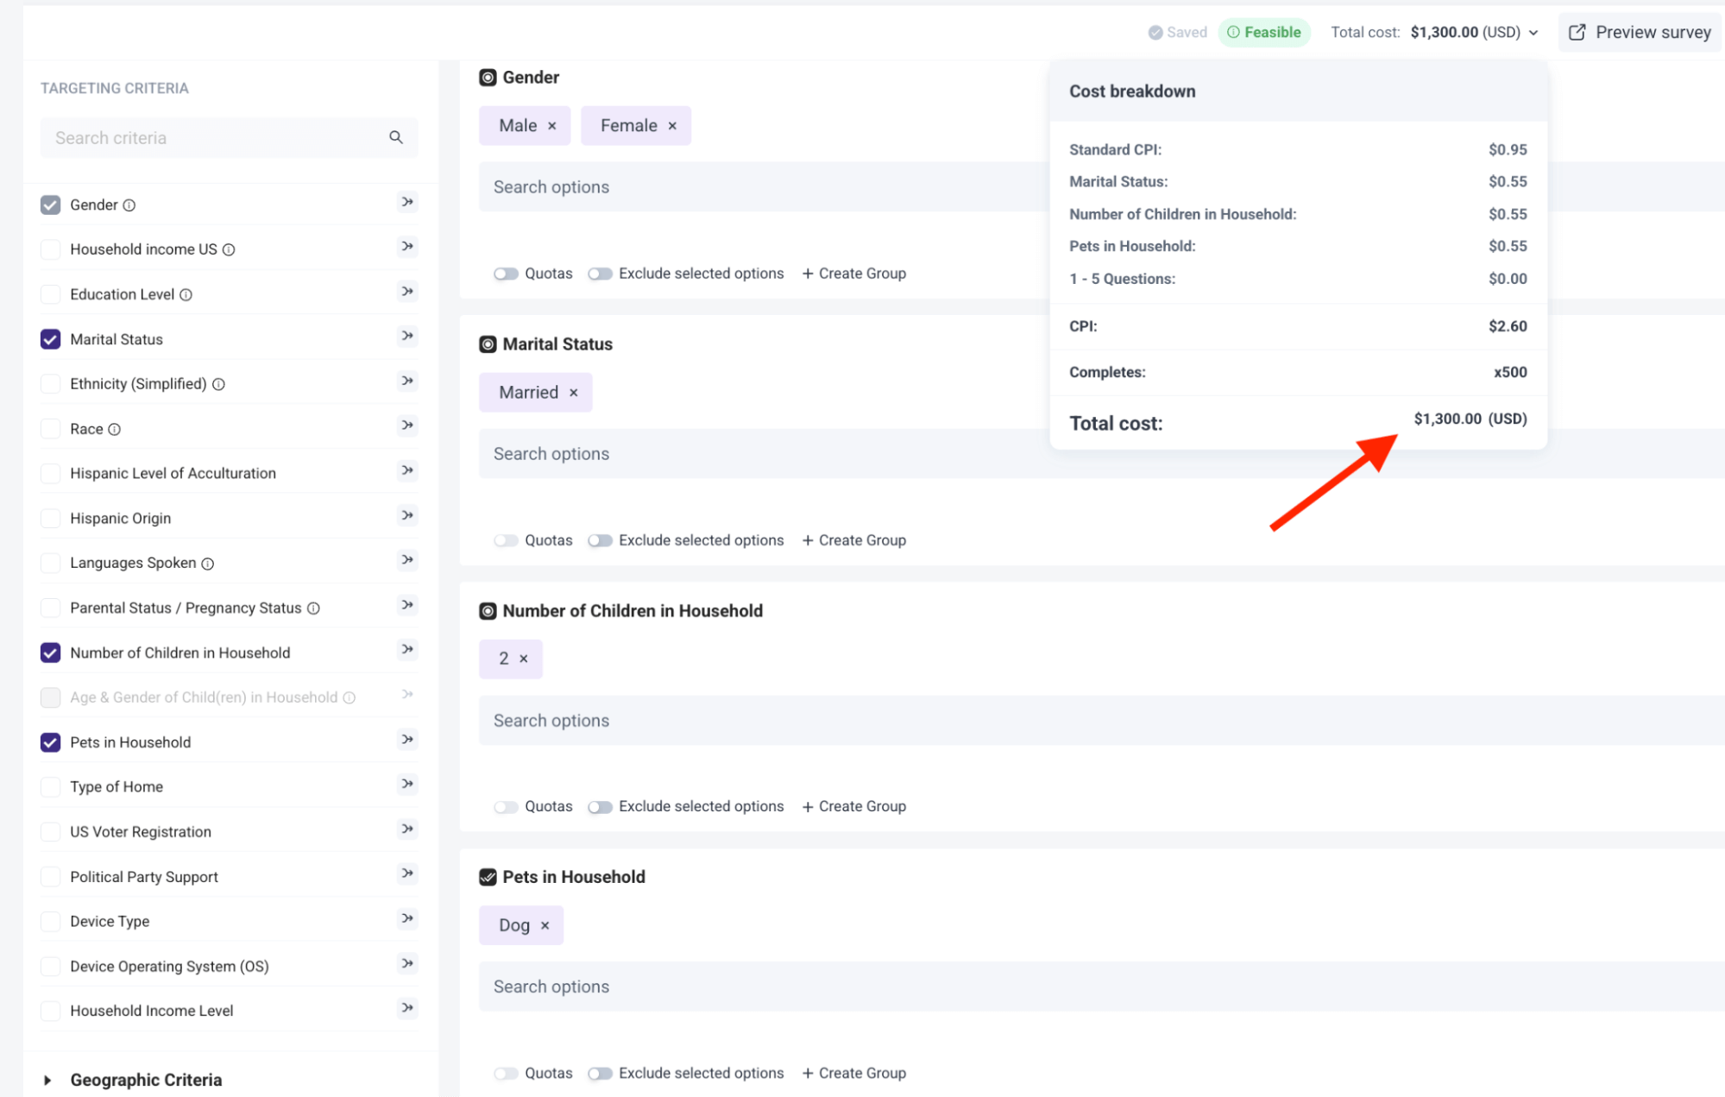Click the Preview survey button
Screen dimensions: 1725x1097
pos(1640,32)
